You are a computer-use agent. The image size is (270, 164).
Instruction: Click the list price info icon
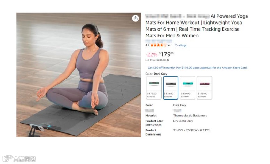pos(168,60)
